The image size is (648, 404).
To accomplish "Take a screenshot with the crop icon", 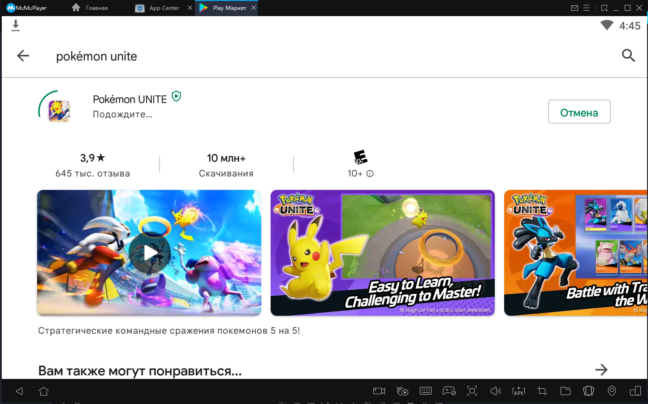I will coord(542,391).
